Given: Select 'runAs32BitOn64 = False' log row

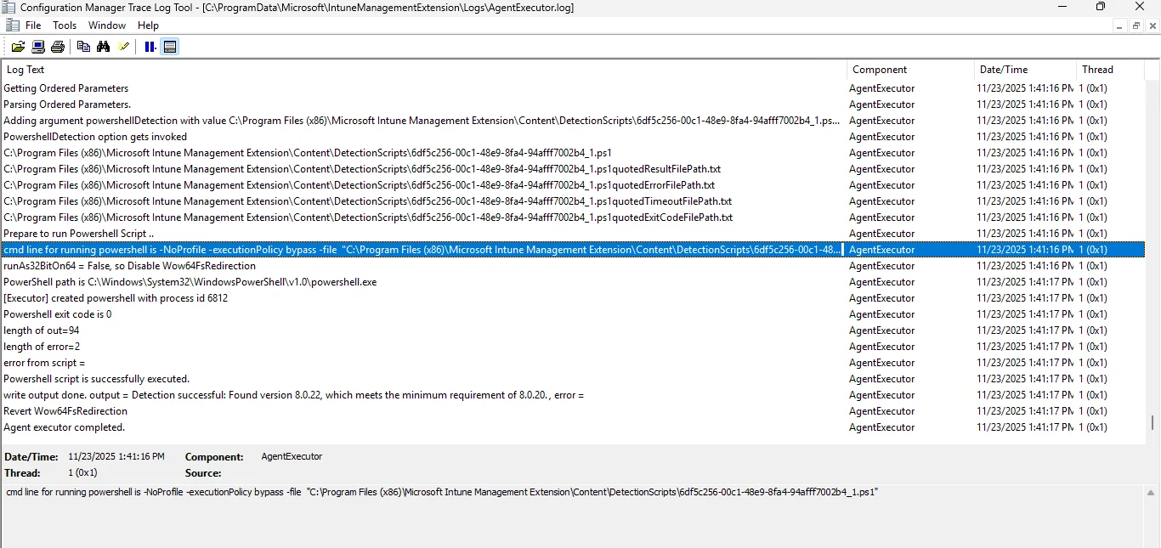Looking at the screenshot, I should point(573,266).
